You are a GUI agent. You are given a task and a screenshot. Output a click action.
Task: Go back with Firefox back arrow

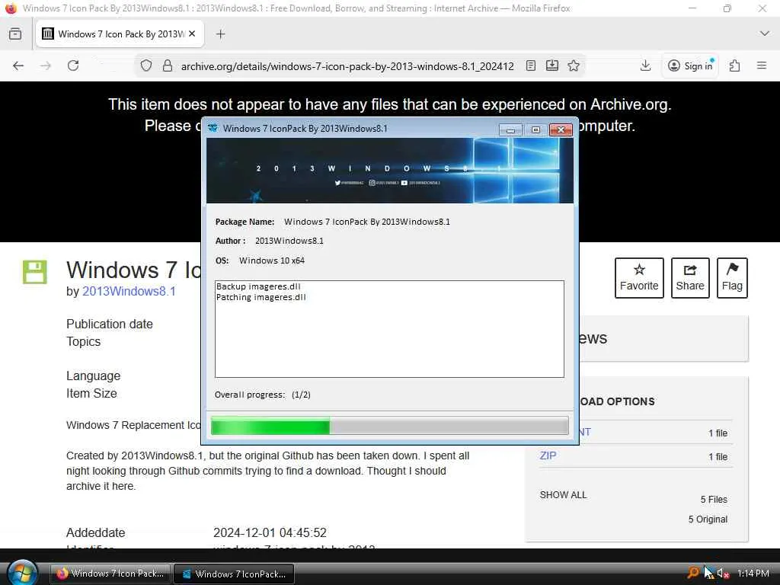tap(18, 66)
